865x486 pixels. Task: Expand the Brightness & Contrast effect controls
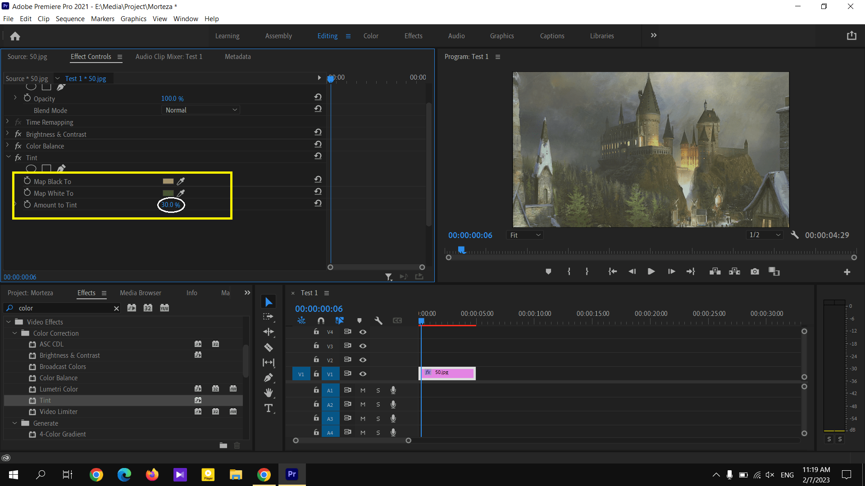tap(7, 134)
